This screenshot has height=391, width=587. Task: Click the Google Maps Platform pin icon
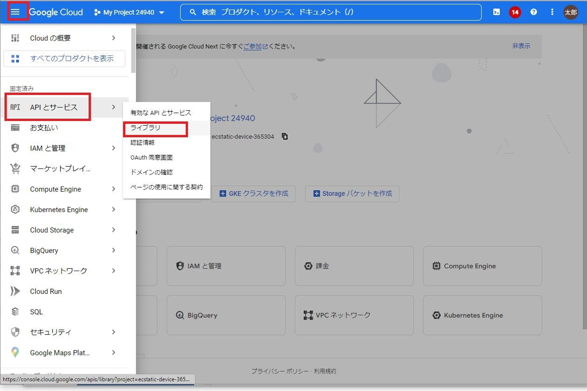[x=15, y=353]
